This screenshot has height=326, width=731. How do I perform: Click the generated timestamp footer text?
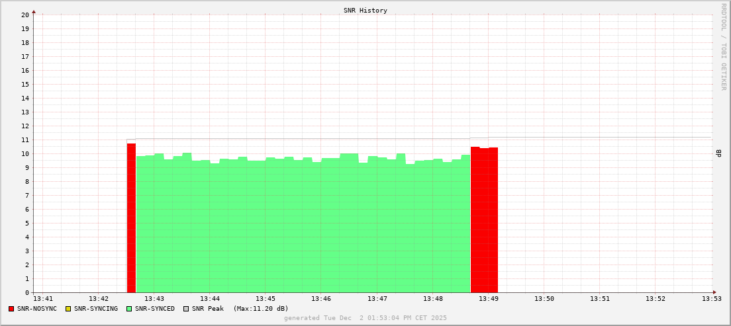point(365,318)
